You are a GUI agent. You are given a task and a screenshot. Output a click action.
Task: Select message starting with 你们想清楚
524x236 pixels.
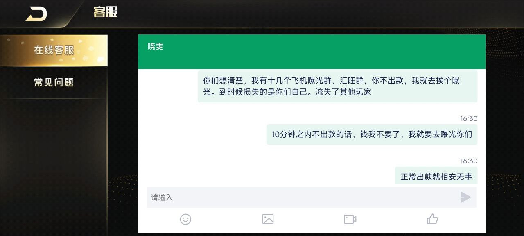tap(337, 86)
